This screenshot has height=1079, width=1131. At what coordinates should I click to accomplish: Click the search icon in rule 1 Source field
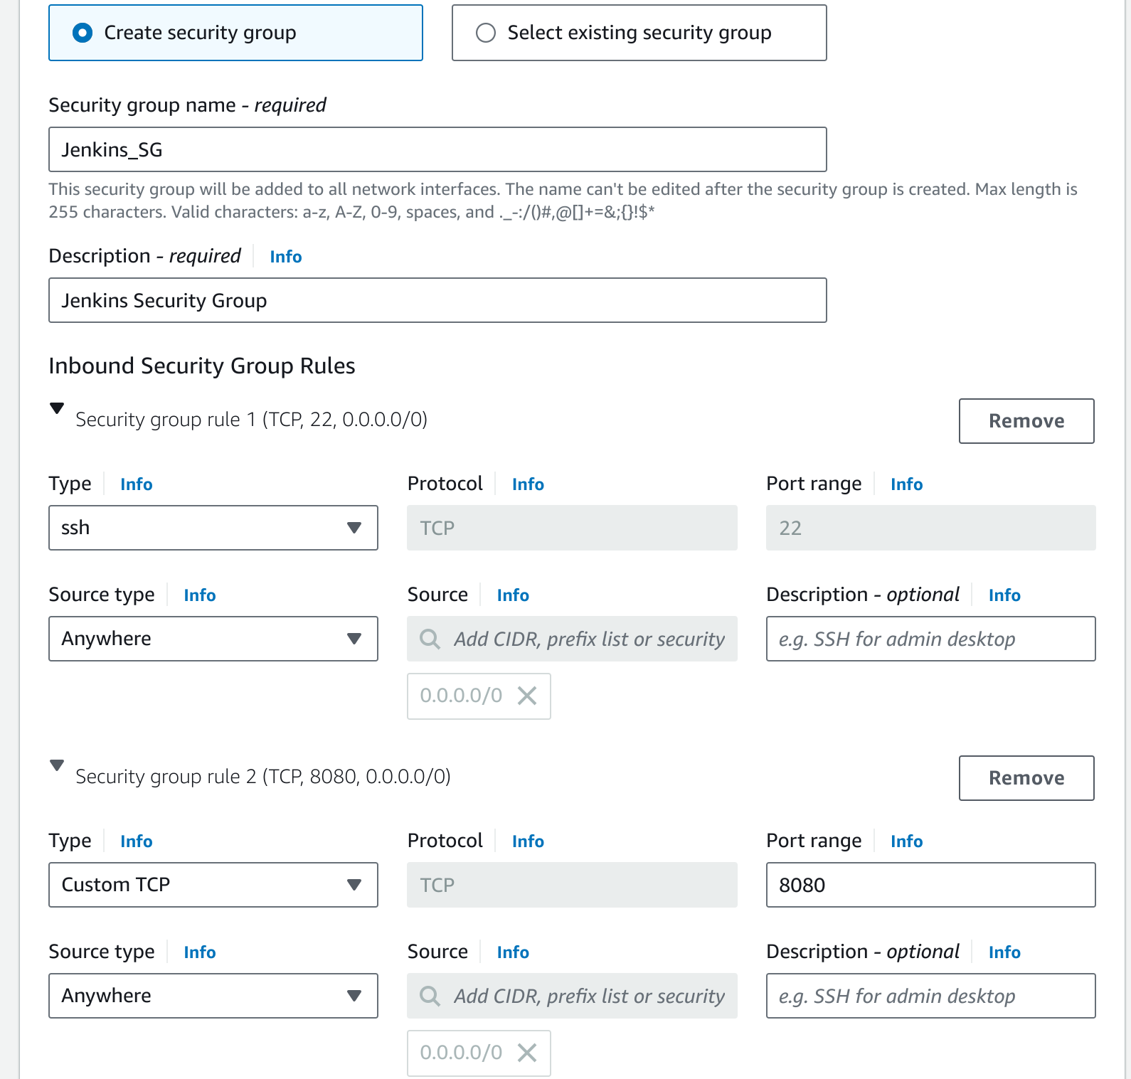[x=430, y=639]
